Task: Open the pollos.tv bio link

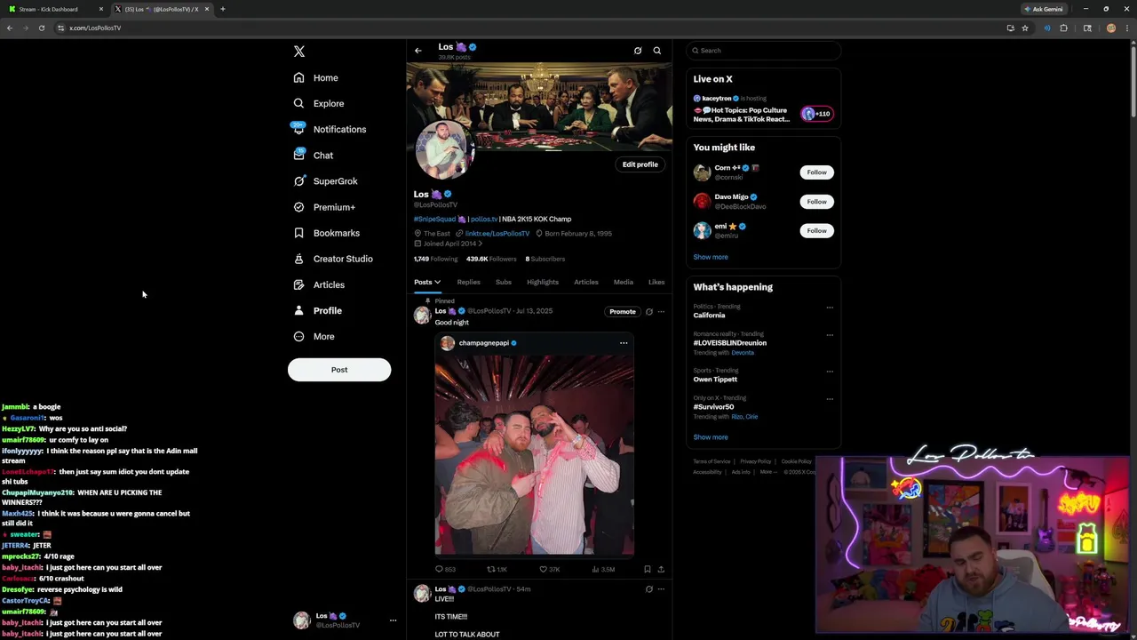Action: pyautogui.click(x=483, y=219)
